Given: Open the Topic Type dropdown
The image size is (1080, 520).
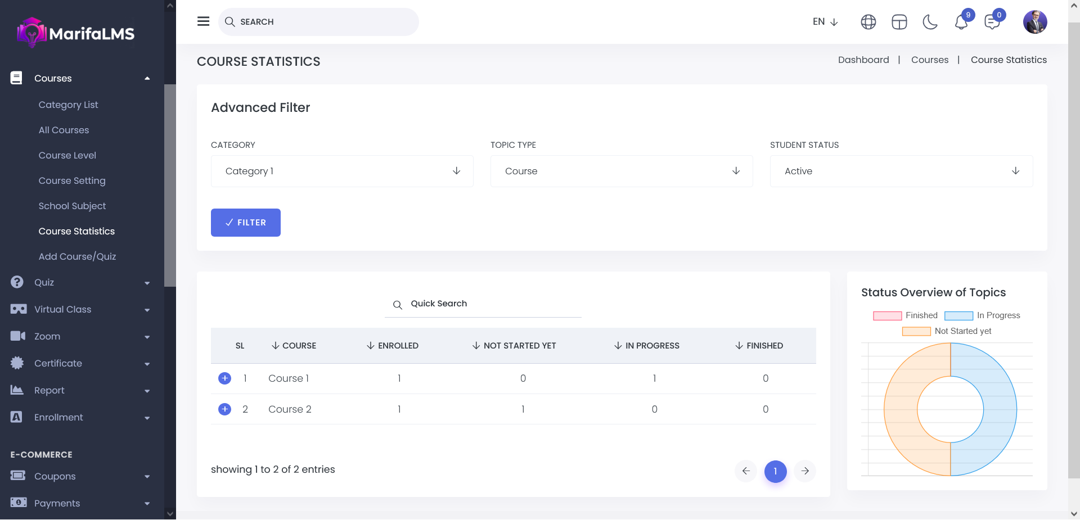Looking at the screenshot, I should pos(622,171).
